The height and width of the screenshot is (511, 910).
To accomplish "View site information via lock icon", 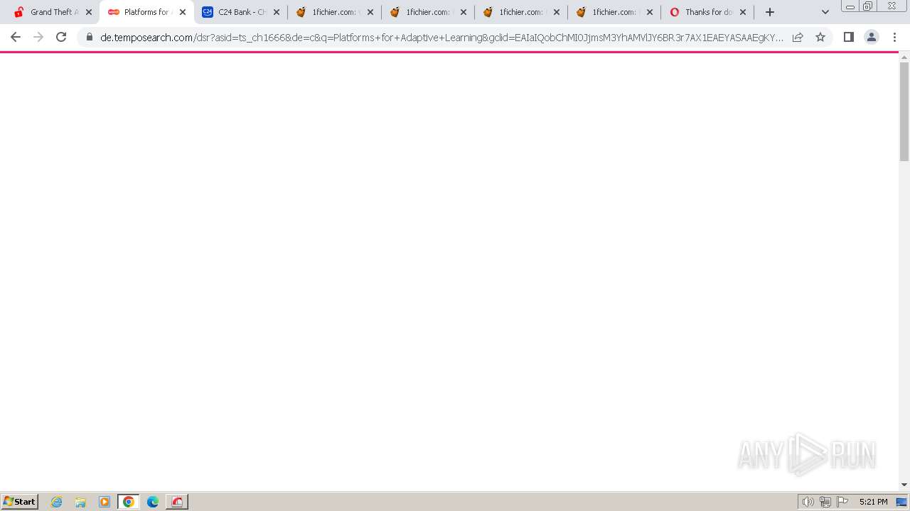I will (x=90, y=37).
